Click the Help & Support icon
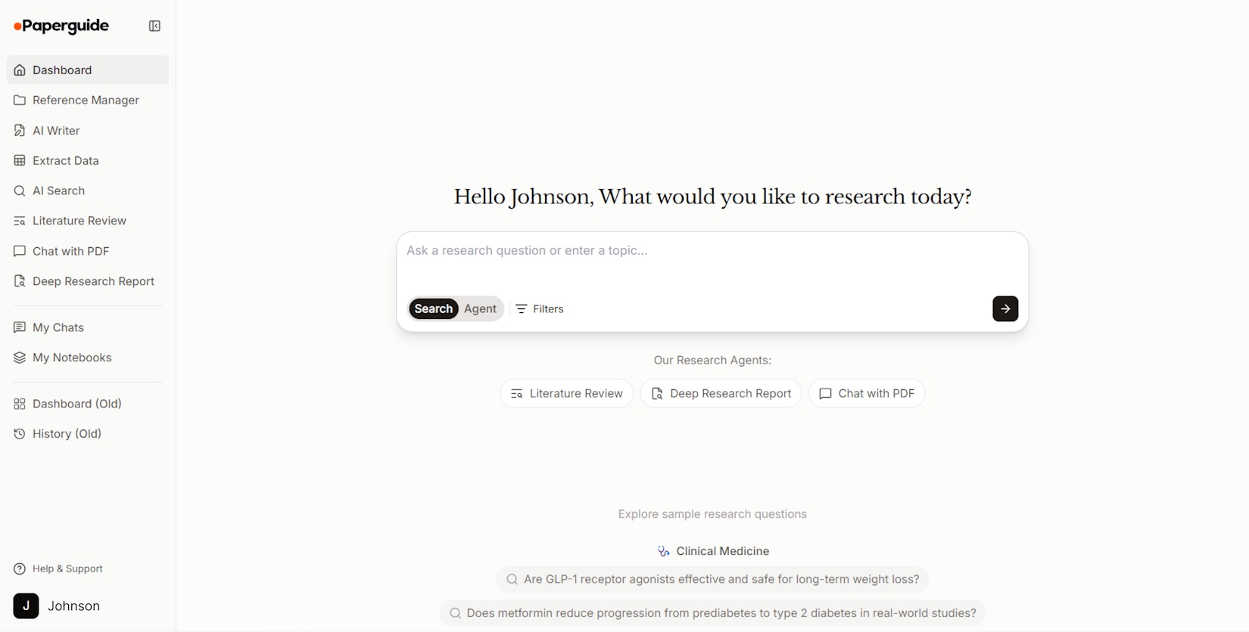The width and height of the screenshot is (1249, 632). (x=20, y=568)
